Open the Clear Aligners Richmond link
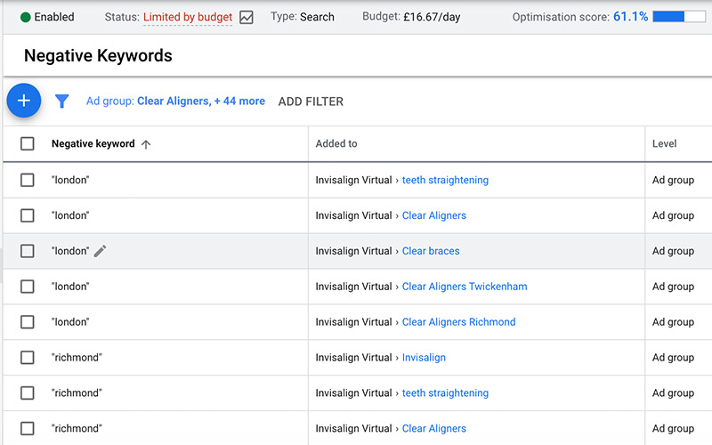This screenshot has width=712, height=445. pos(458,322)
